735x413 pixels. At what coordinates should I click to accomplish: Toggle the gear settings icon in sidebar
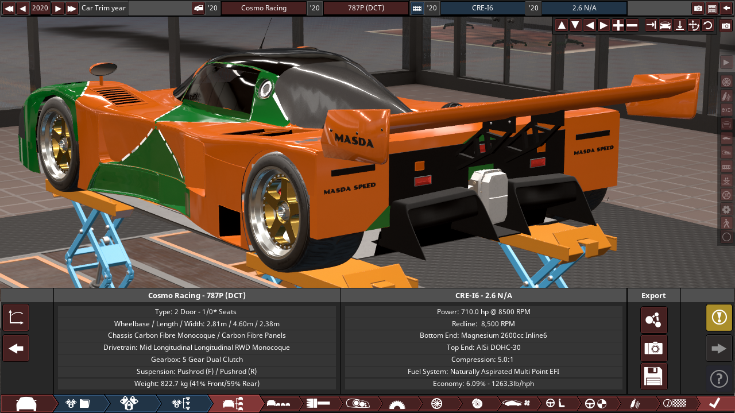[726, 209]
